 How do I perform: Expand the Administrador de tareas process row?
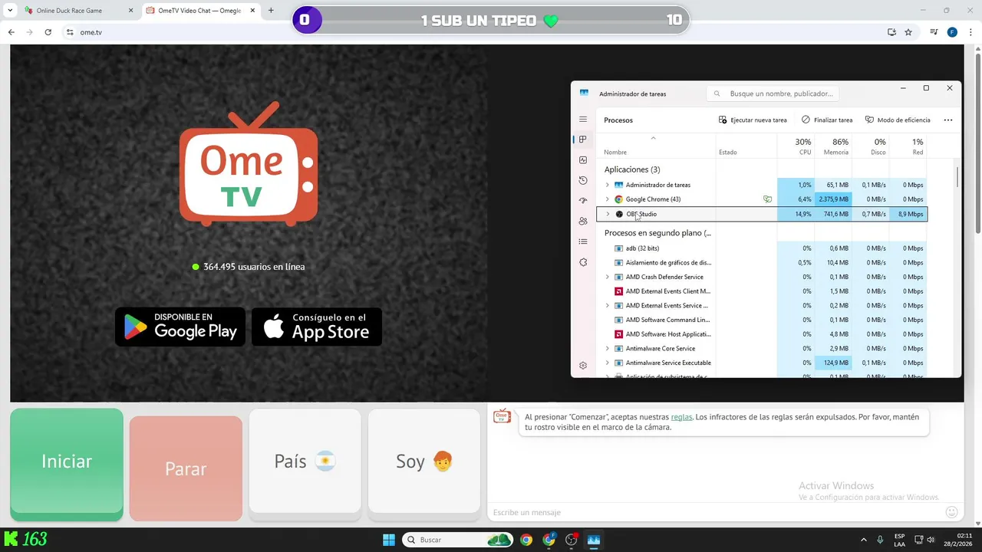click(x=607, y=185)
